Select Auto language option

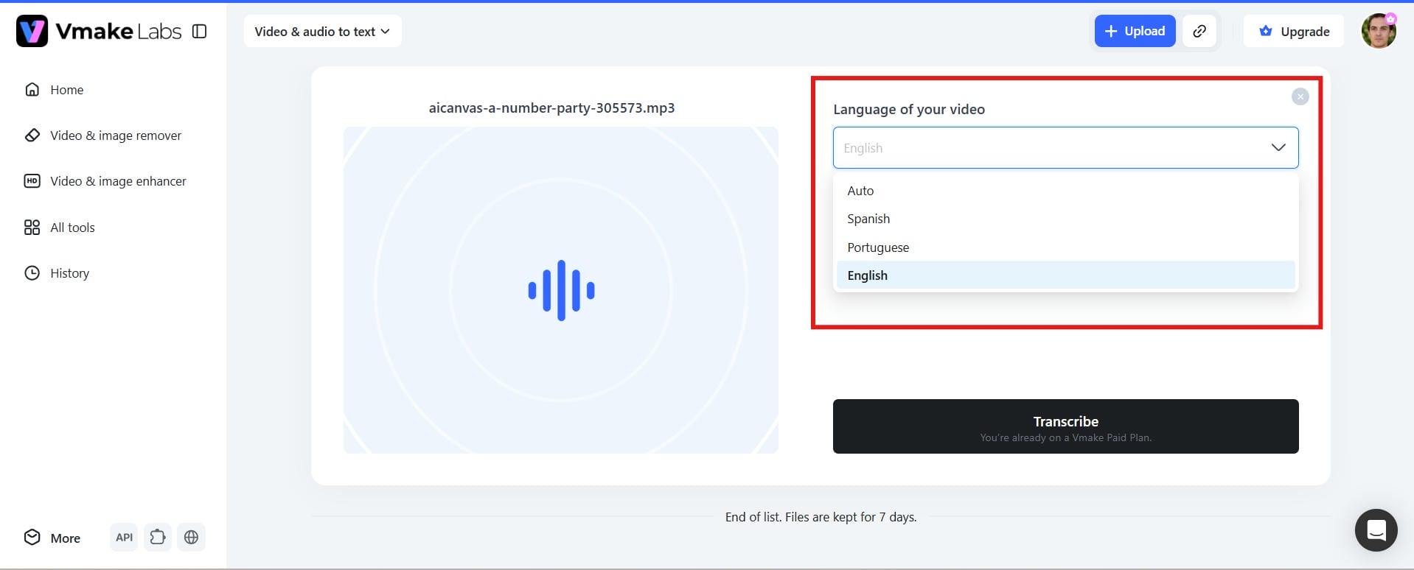click(x=1065, y=191)
